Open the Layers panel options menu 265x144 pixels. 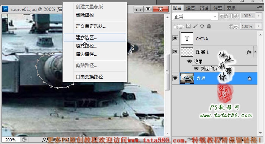(260, 8)
